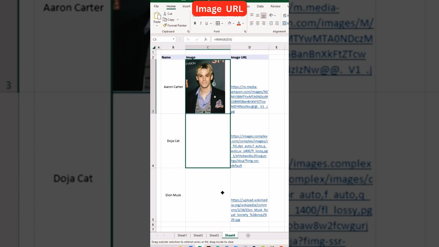Click the Decrease Indent icon
Viewport: 439px width, 247px height.
click(x=271, y=23)
